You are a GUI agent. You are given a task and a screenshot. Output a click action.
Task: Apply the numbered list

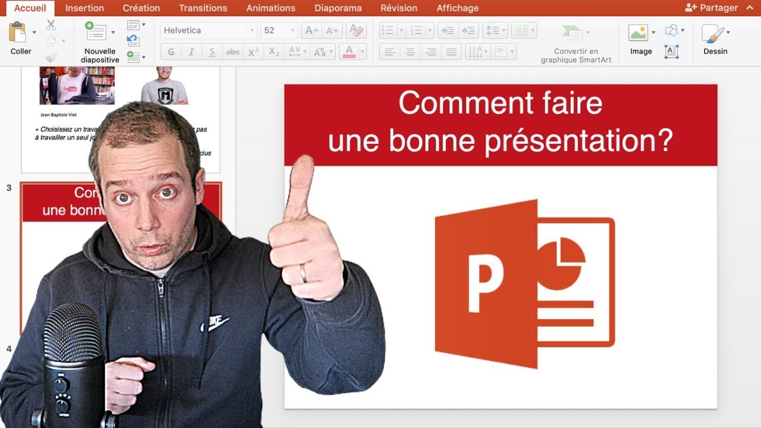click(417, 30)
